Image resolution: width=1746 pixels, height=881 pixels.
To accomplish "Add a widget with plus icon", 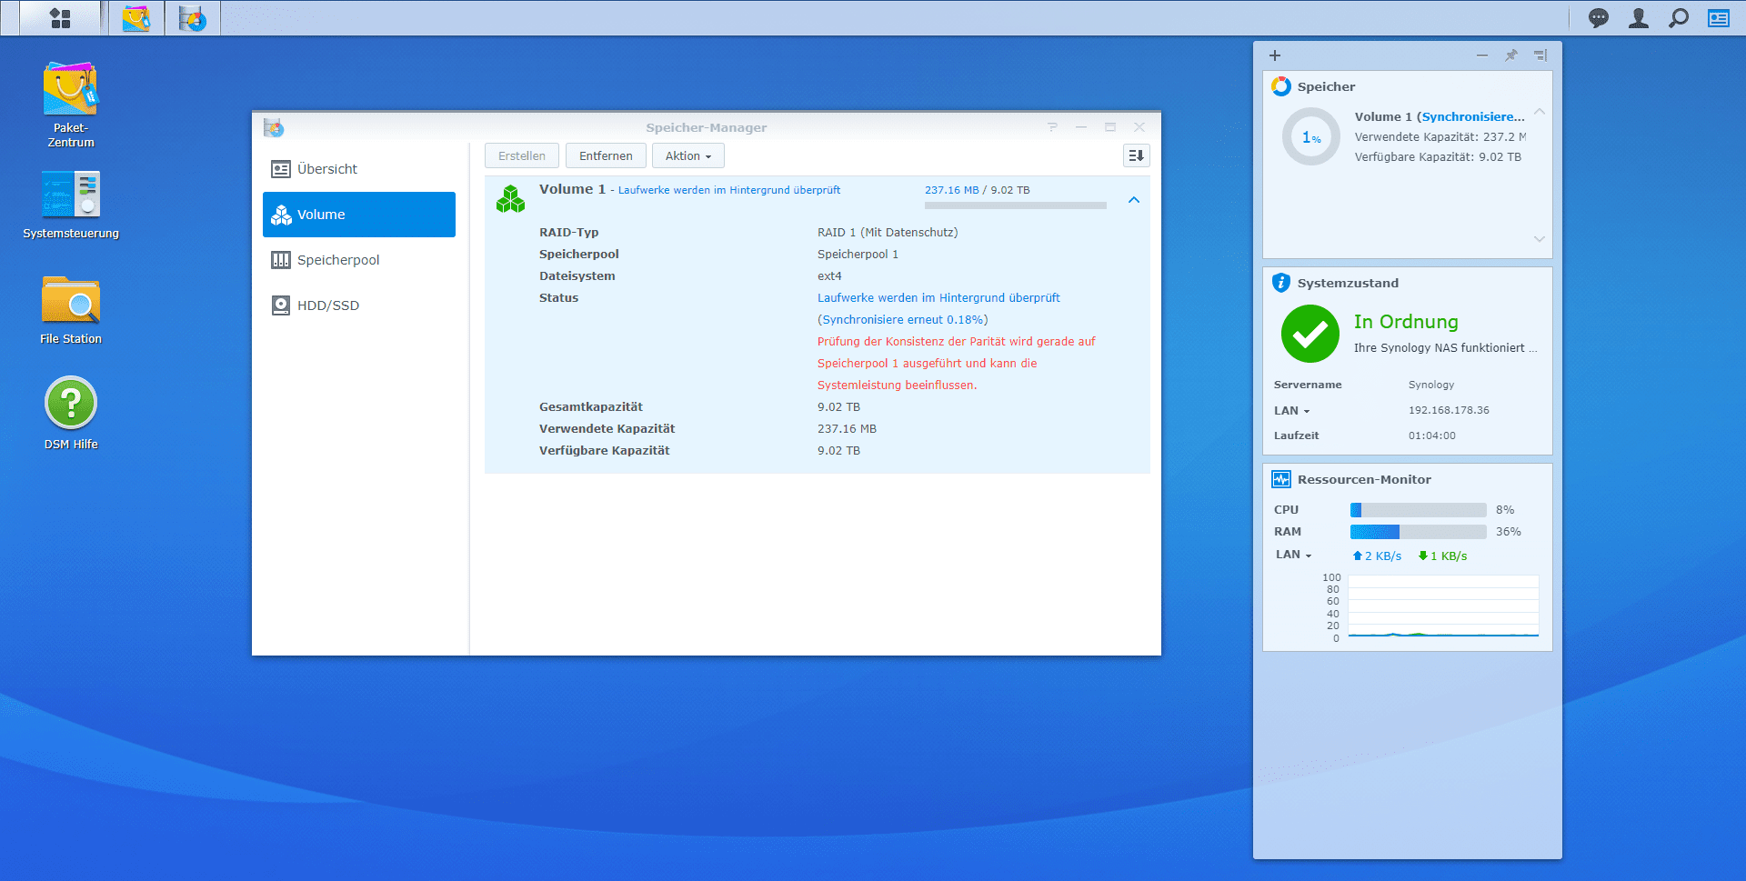I will (1275, 55).
